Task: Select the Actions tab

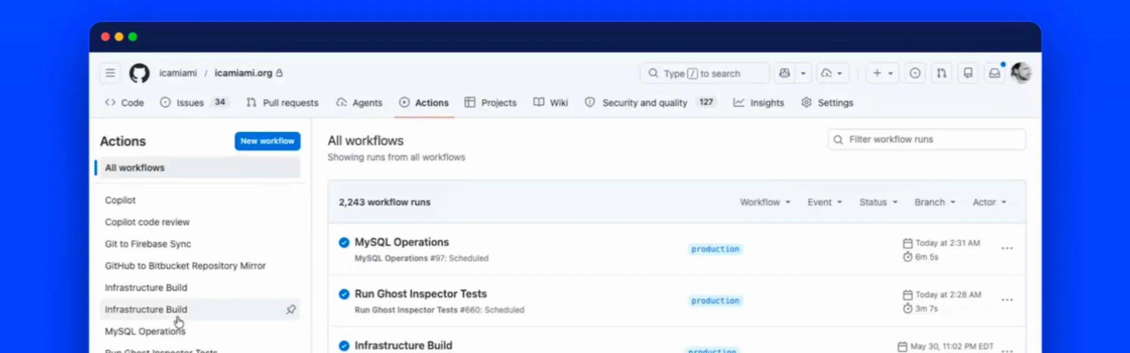Action: [424, 102]
